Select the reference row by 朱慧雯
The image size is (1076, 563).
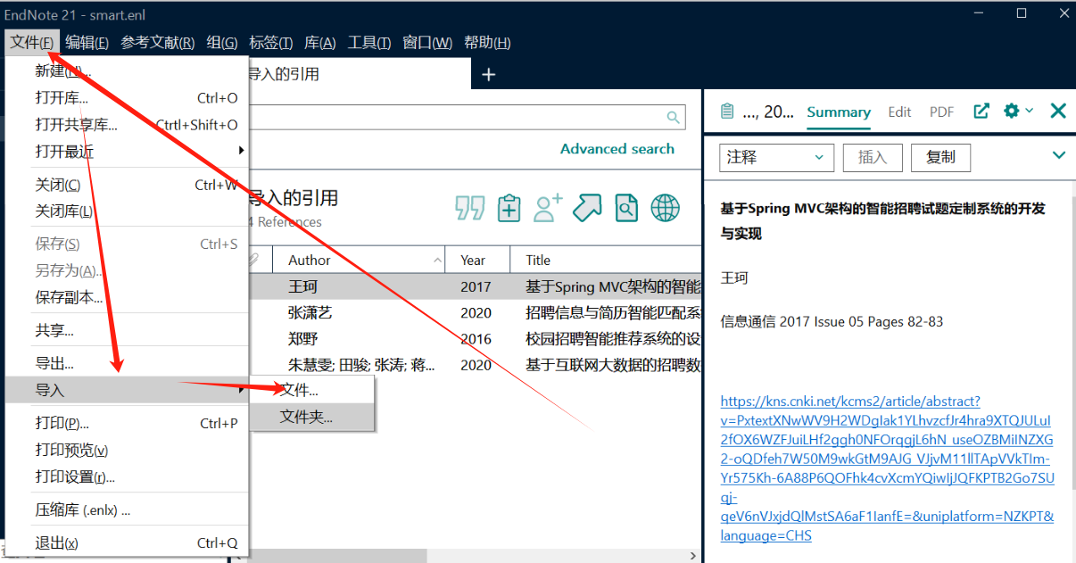pyautogui.click(x=474, y=365)
